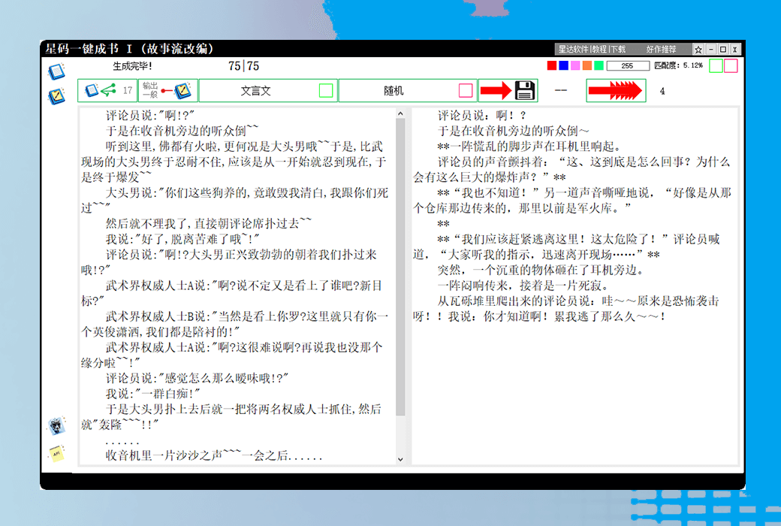
Task: Select the 文言文 style option
Action: click(x=255, y=91)
